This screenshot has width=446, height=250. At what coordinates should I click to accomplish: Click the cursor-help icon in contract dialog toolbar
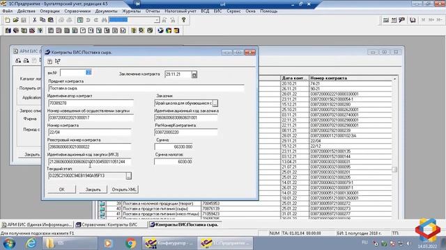pyautogui.click(x=58, y=61)
